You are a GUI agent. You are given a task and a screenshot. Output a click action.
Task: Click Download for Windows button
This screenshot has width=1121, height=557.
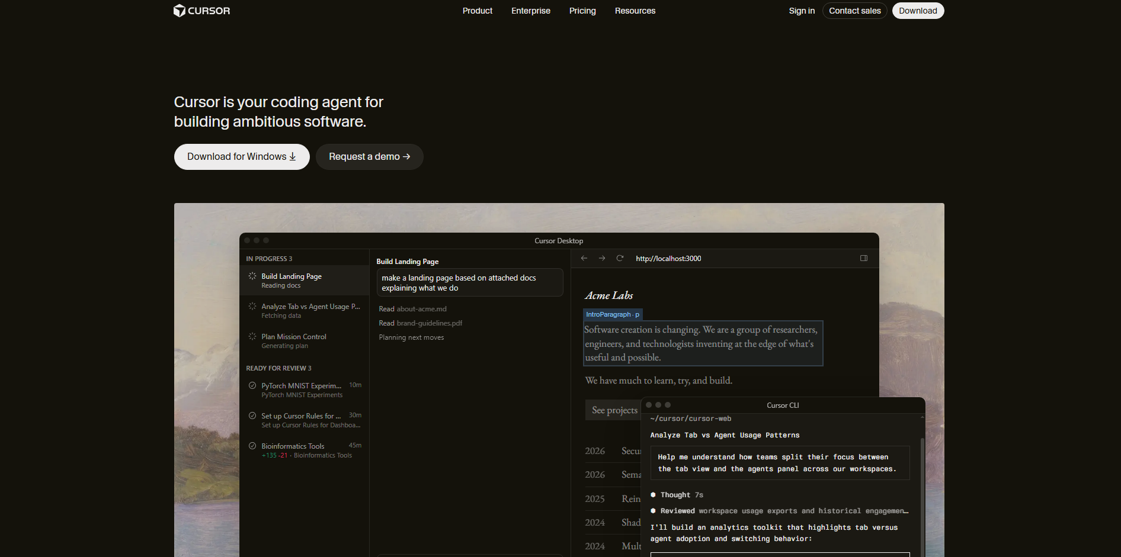click(242, 157)
